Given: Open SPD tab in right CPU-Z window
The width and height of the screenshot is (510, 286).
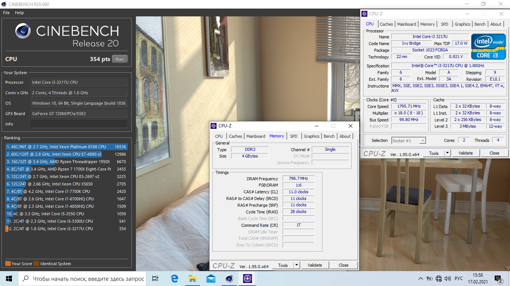Looking at the screenshot, I should pyautogui.click(x=444, y=24).
